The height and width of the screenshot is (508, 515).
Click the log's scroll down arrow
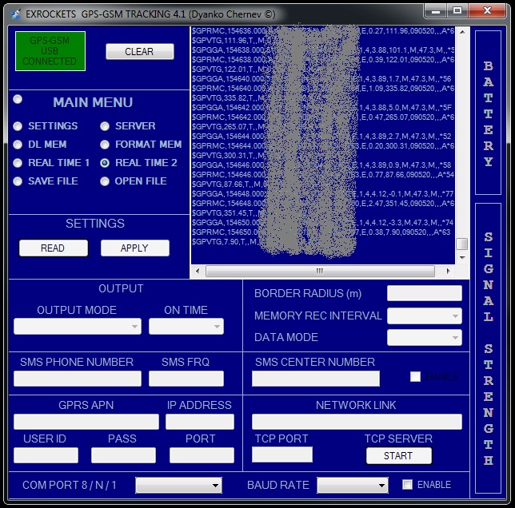(x=462, y=258)
